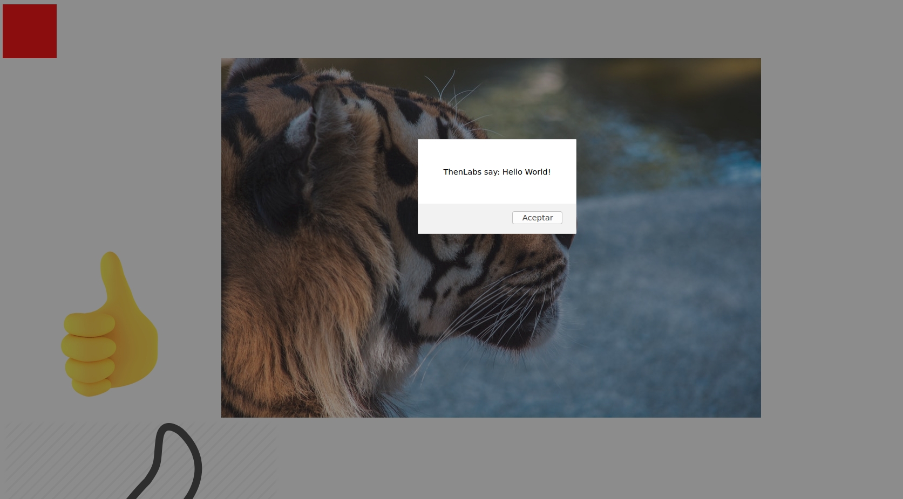Click the ThenLabs say: Hello World! message
This screenshot has width=903, height=499.
497,172
